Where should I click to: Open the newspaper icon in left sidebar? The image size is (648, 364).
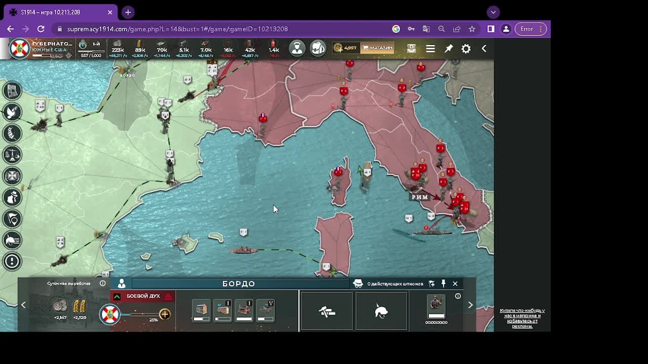coord(13,90)
